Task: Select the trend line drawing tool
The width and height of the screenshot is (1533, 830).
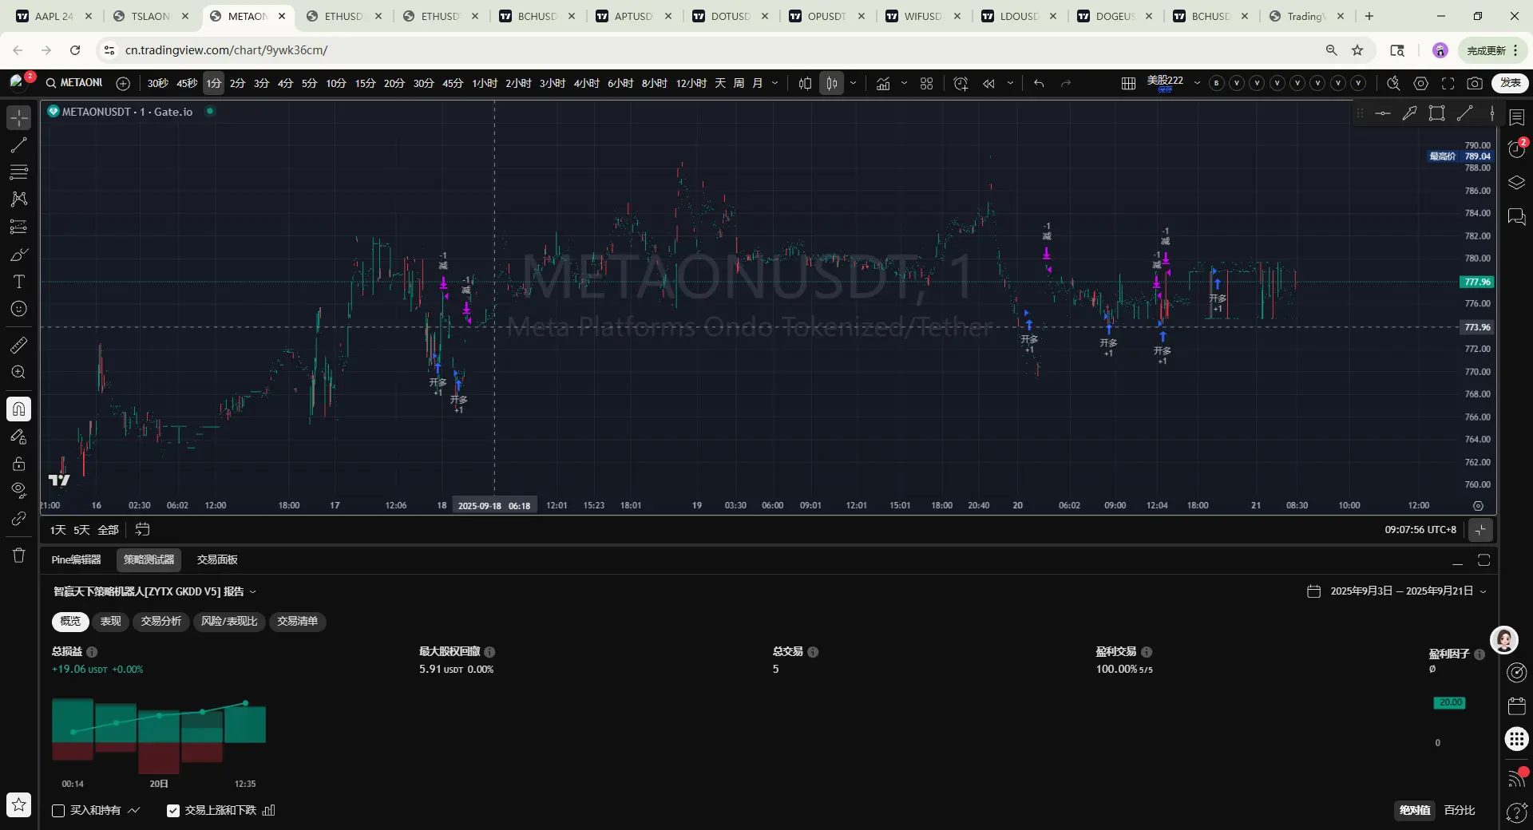Action: [x=19, y=145]
